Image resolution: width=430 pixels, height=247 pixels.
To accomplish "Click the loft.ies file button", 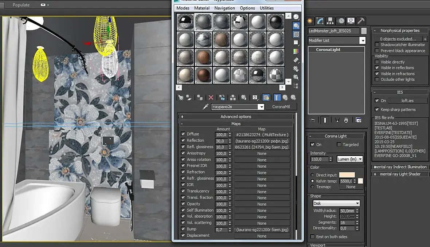I will pos(407,101).
